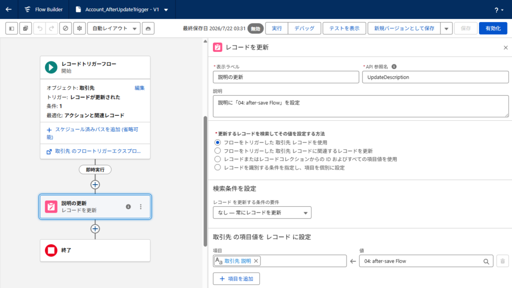512x288 pixels.
Task: Click the search icon in 値 field
Action: [486, 261]
